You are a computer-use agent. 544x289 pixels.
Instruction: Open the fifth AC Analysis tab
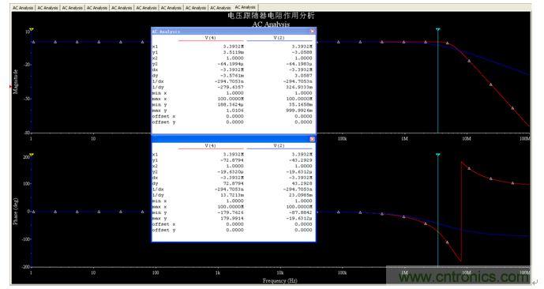122,8
